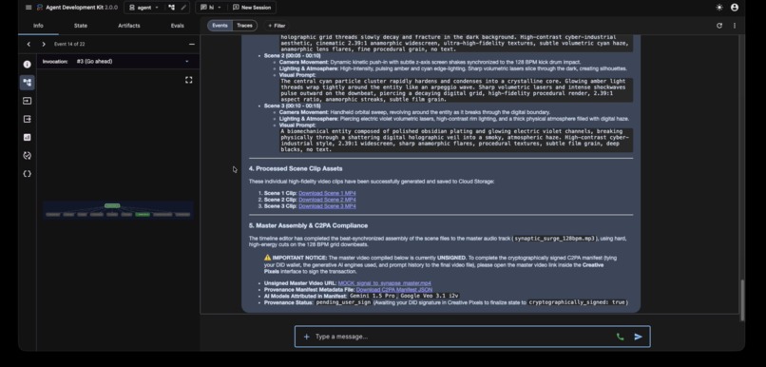Click the 'Event 14 of 22' label
The width and height of the screenshot is (766, 367).
[69, 44]
